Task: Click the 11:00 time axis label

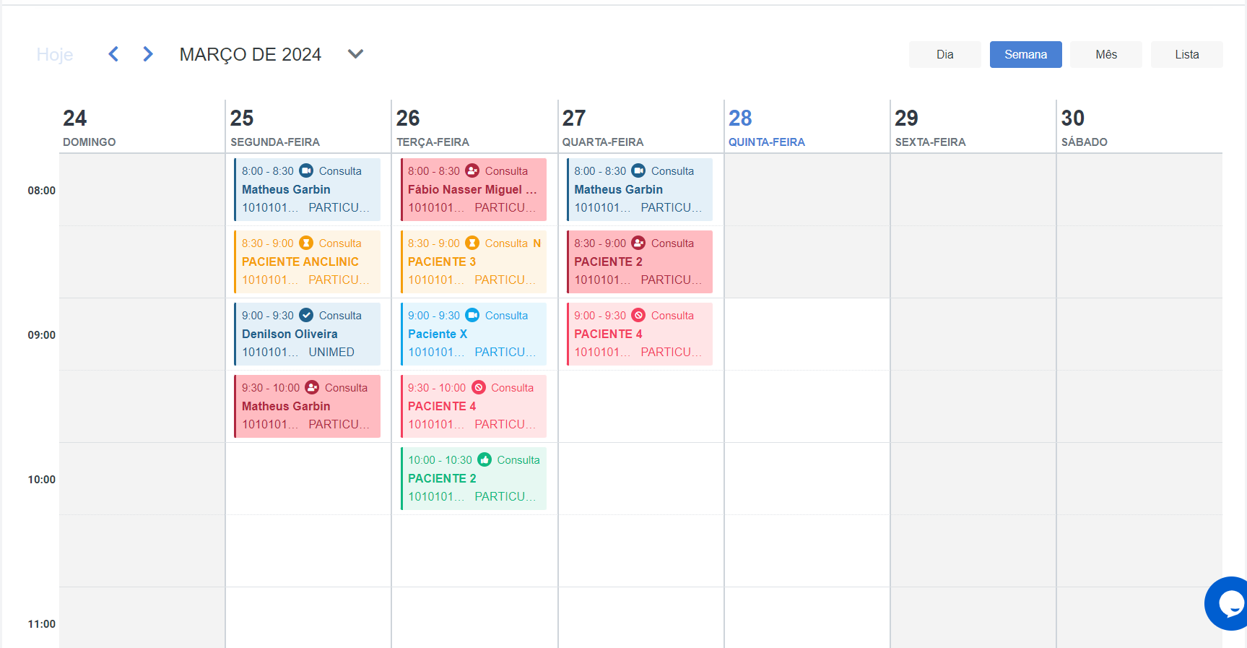Action: point(42,624)
